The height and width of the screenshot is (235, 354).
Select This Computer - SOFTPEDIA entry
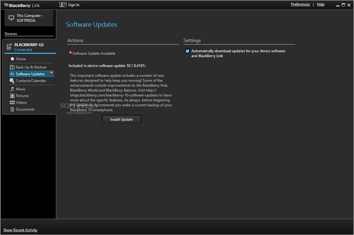point(30,18)
